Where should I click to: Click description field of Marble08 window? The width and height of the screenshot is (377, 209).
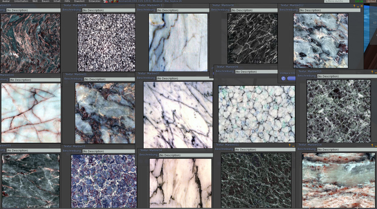coord(254,10)
